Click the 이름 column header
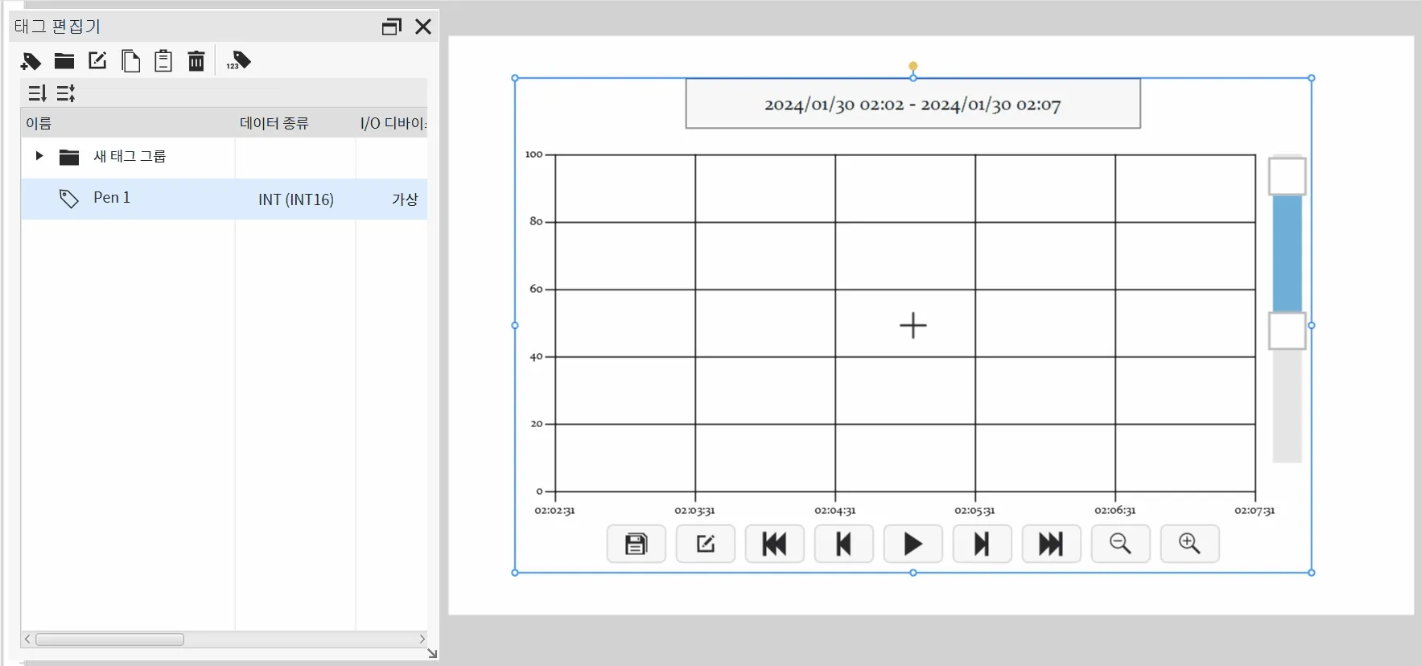 [39, 123]
